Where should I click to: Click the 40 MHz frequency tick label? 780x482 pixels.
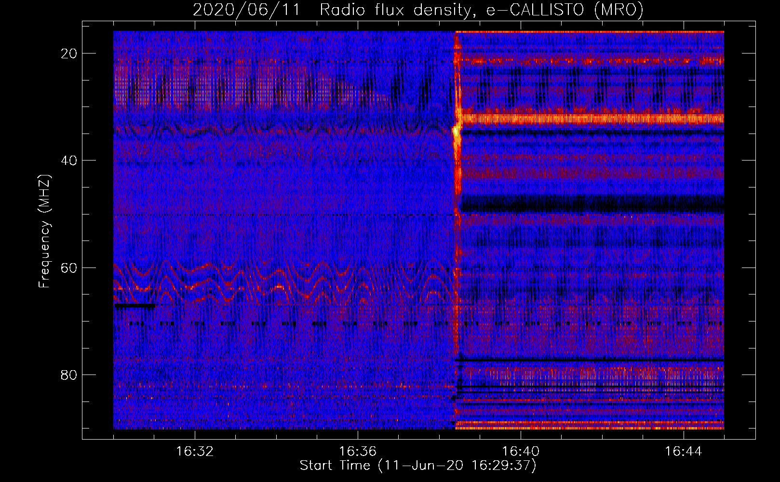[69, 161]
